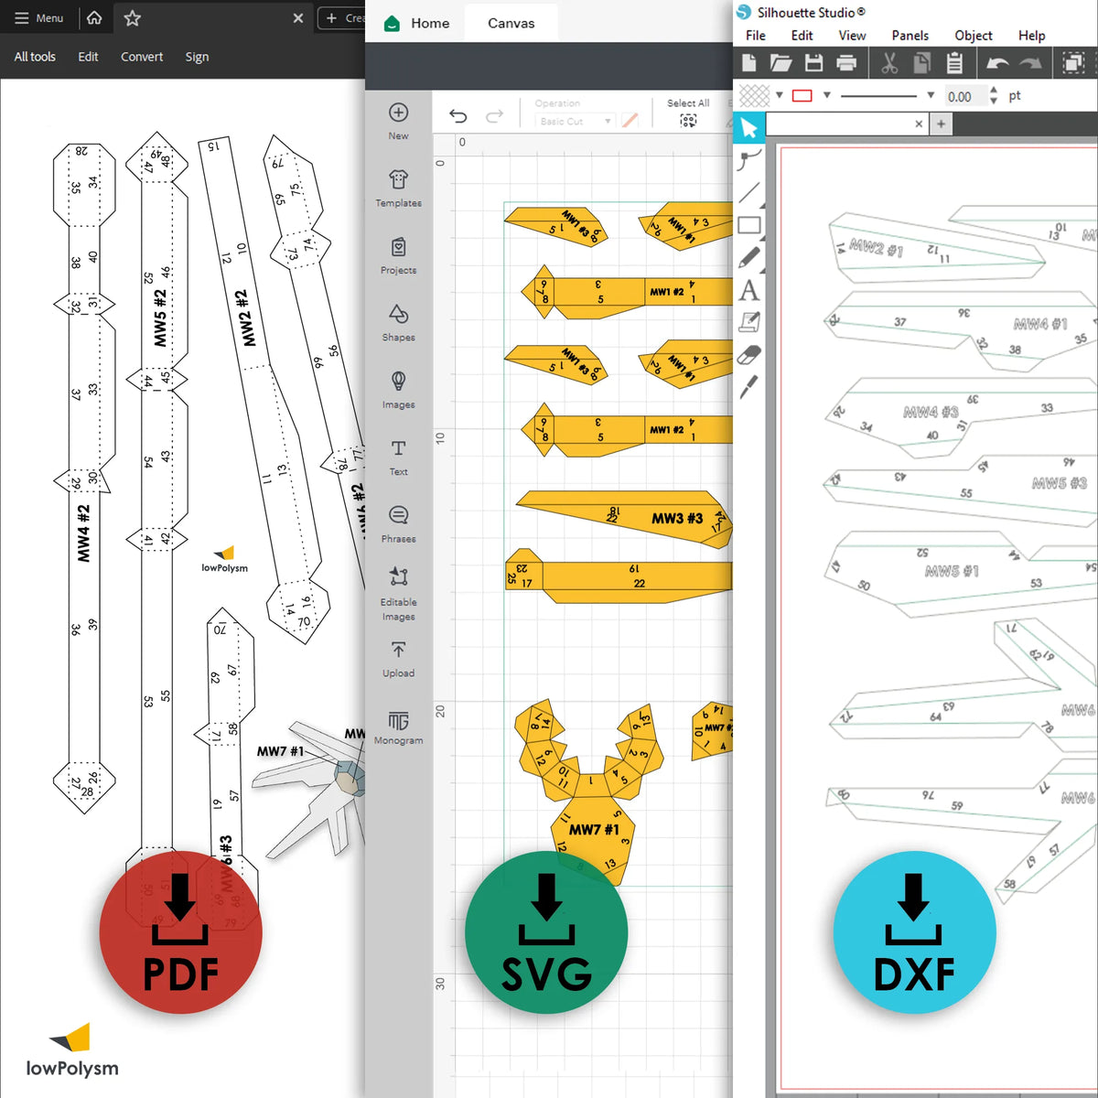Click the green Cricut home logo icon
Viewport: 1098px width, 1098px height.
tap(392, 23)
